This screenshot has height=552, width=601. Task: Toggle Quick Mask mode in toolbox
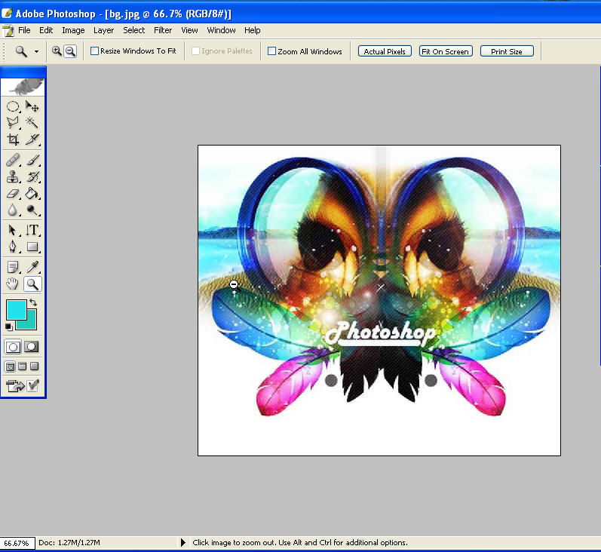[x=32, y=347]
